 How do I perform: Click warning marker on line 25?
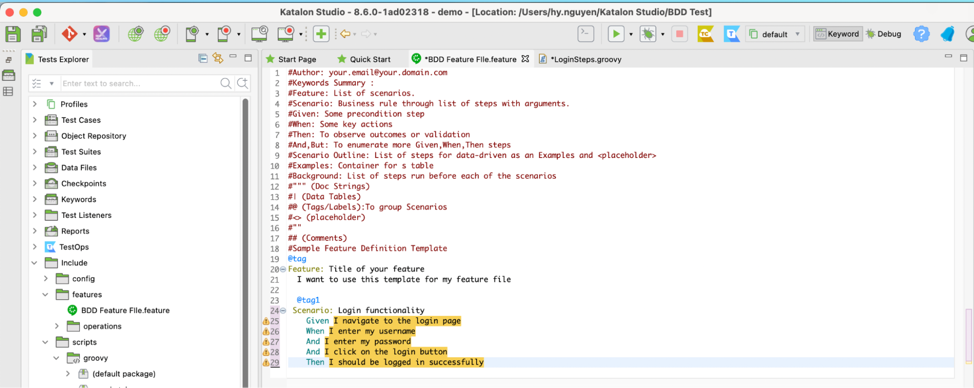tap(266, 321)
